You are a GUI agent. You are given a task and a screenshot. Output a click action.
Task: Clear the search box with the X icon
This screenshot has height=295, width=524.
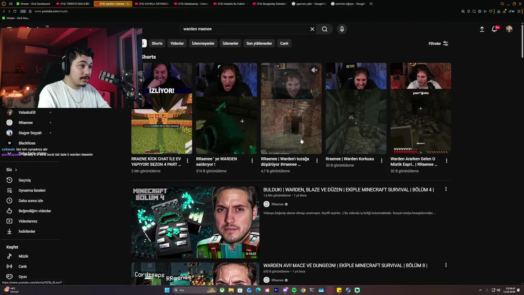[312, 29]
